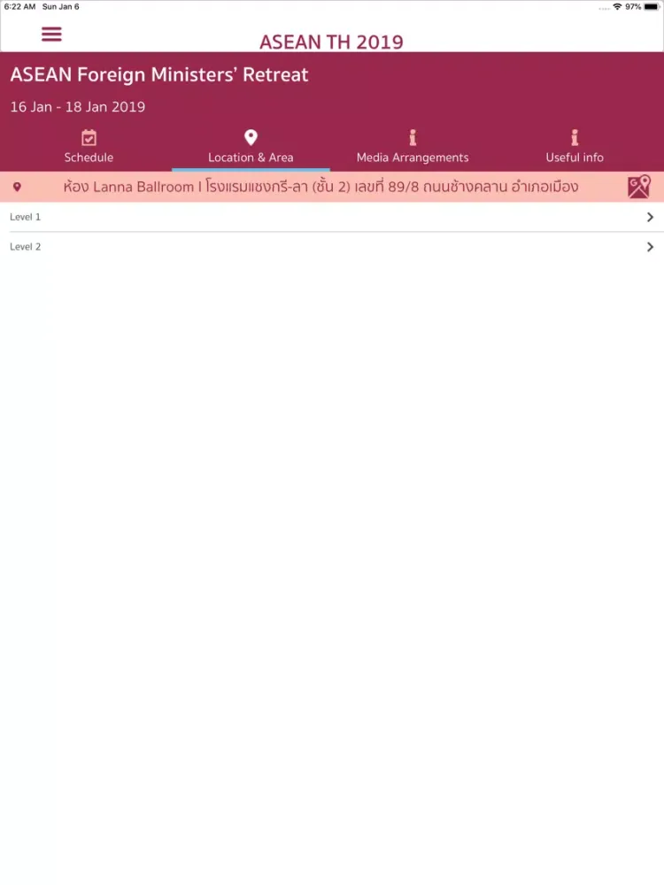Tap the 16 Jan - 18 Jan 2019 dates
This screenshot has height=885, width=664.
pos(78,107)
